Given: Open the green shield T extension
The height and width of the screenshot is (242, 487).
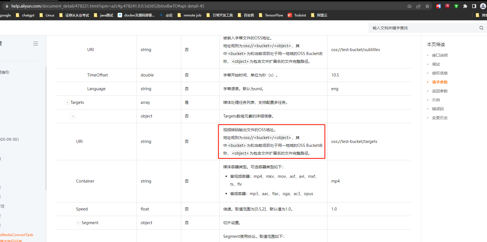Looking at the screenshot, I should tap(456, 6).
